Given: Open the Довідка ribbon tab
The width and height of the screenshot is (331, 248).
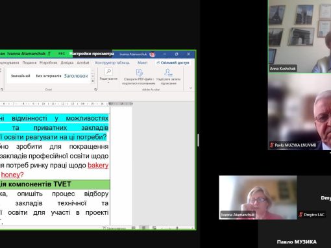Looking at the screenshot, I should tap(67, 63).
